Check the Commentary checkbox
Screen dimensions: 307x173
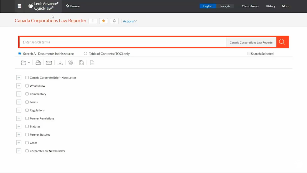tap(27, 94)
